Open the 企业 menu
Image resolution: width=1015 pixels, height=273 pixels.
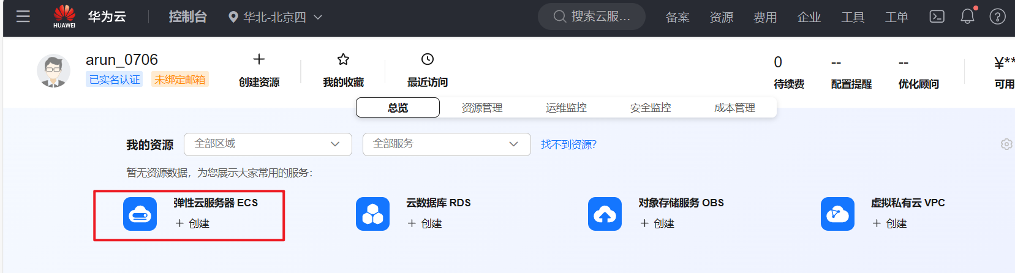[x=809, y=17]
